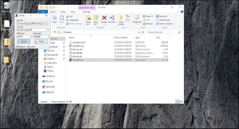This screenshot has width=239, height=129.
Task: Open extensions folder in navigation pane
Action: [52, 63]
